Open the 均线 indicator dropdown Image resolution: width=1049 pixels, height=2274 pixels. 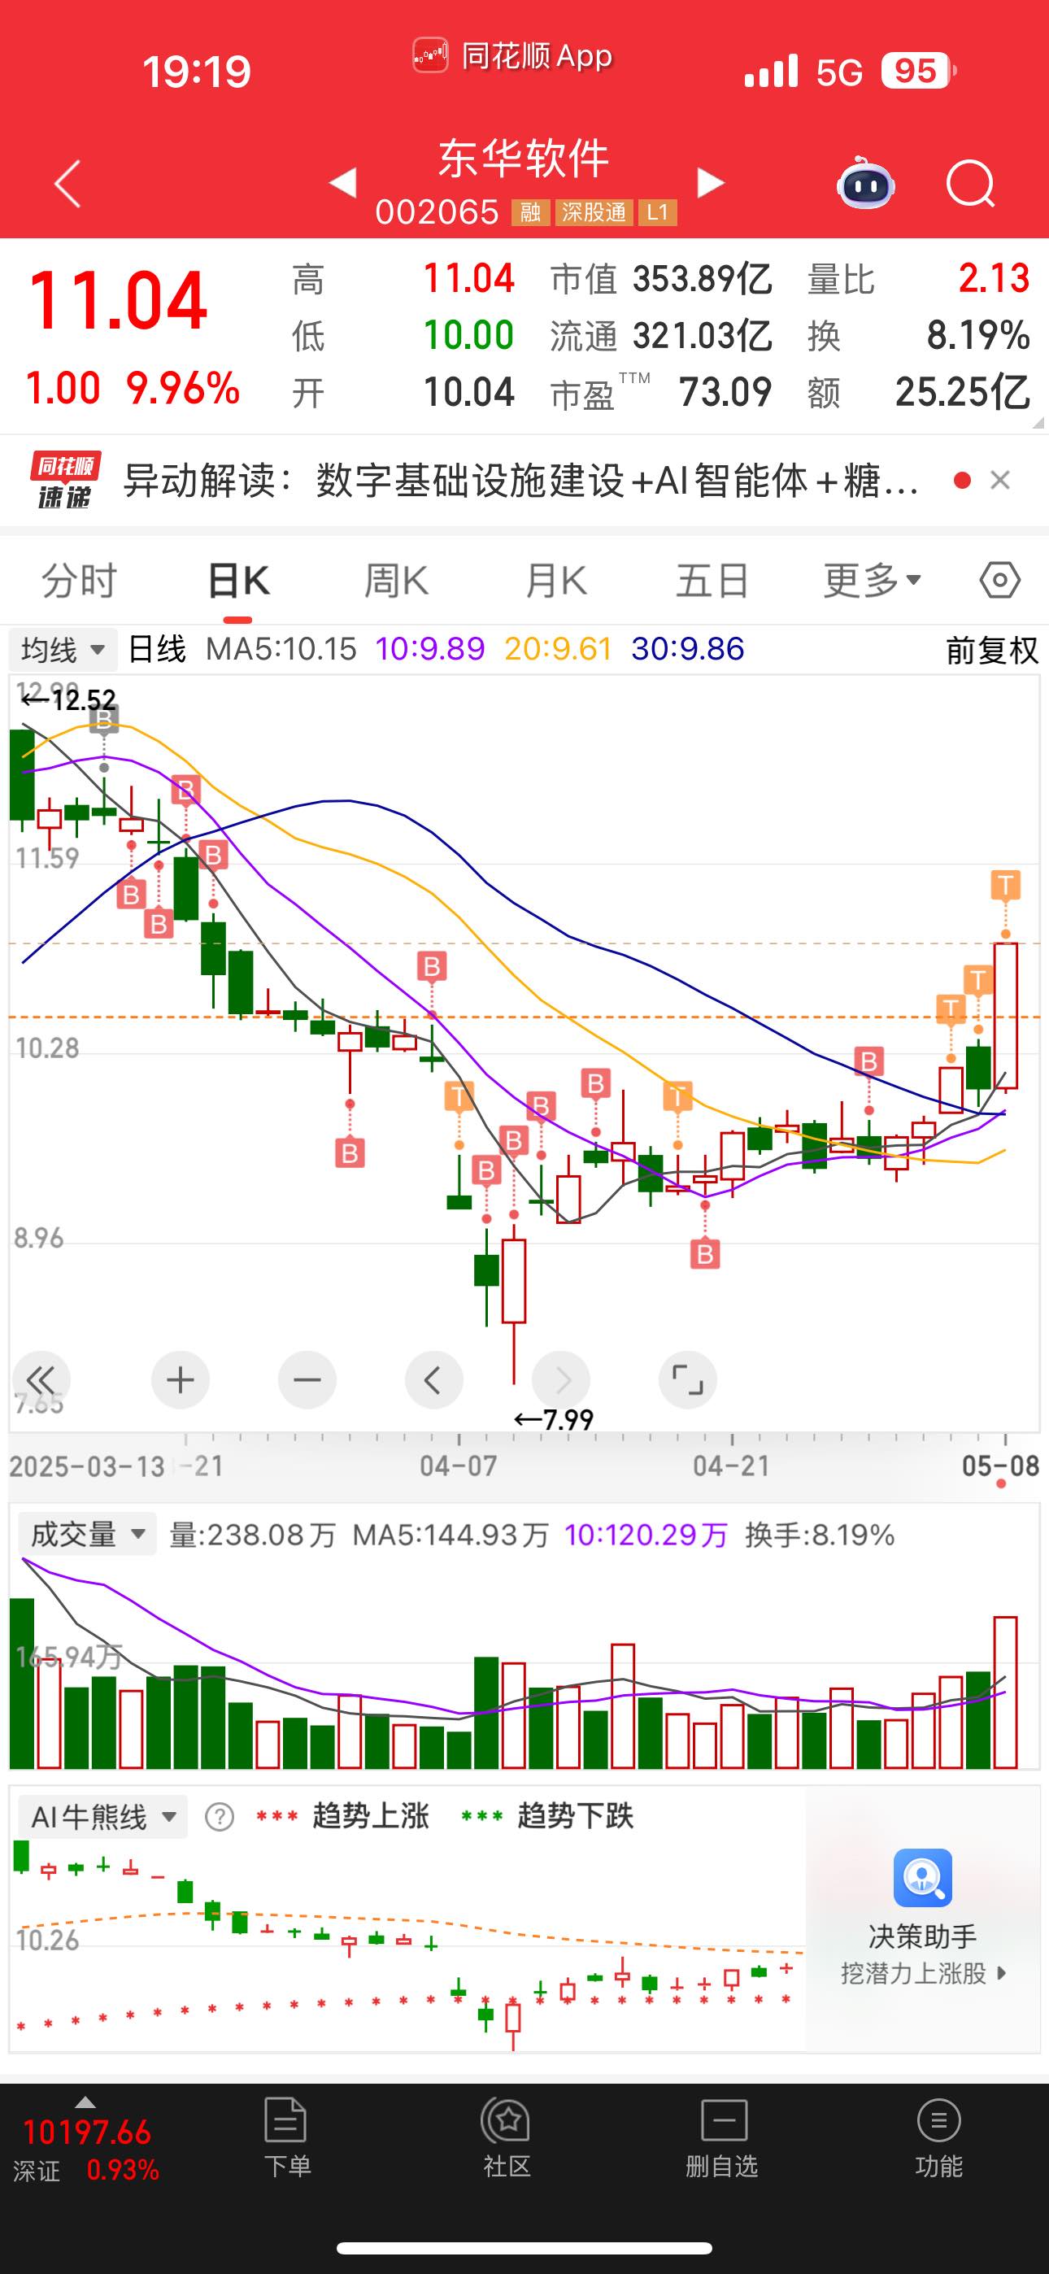click(x=63, y=651)
